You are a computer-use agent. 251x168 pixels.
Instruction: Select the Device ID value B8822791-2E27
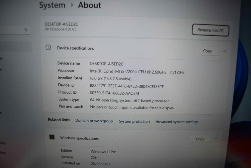127,86
